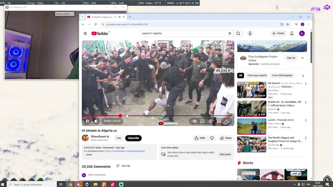Open the IShowSpeed channel avatar
The width and height of the screenshot is (333, 187).
pos(85,138)
